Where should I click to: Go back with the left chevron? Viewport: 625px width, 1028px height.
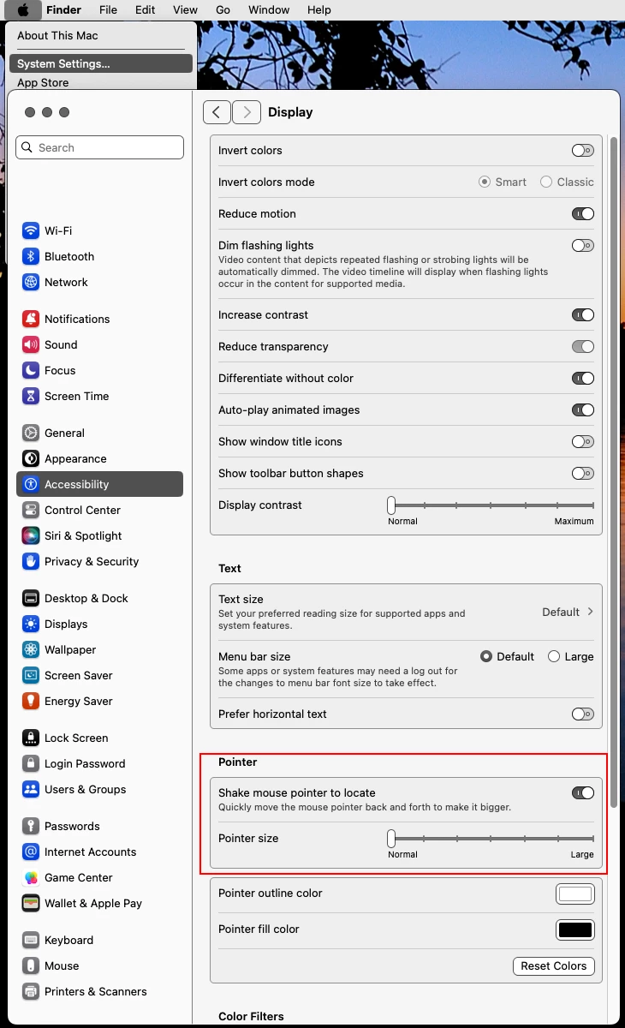(217, 112)
